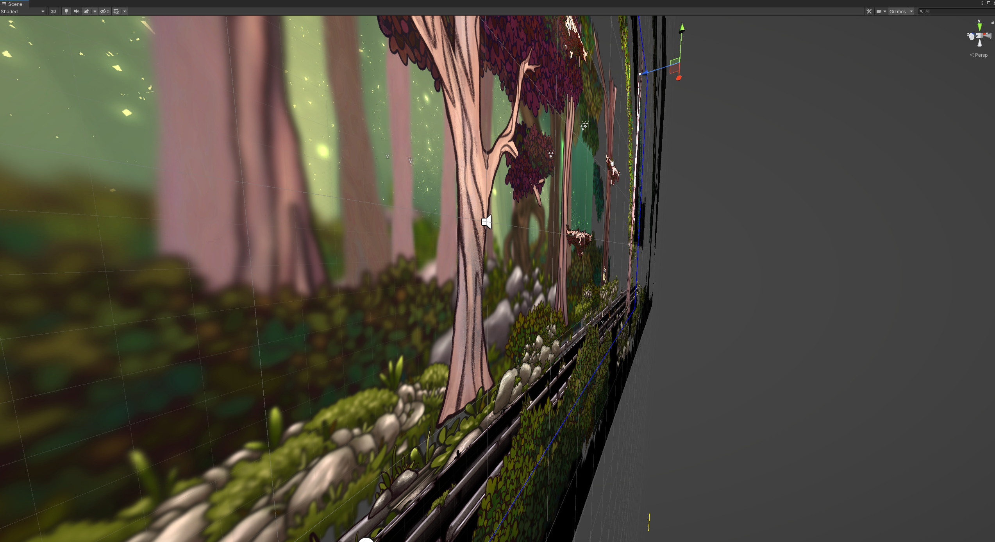Click the green Y axis cone on orientation gizmo
995x542 pixels.
click(979, 27)
